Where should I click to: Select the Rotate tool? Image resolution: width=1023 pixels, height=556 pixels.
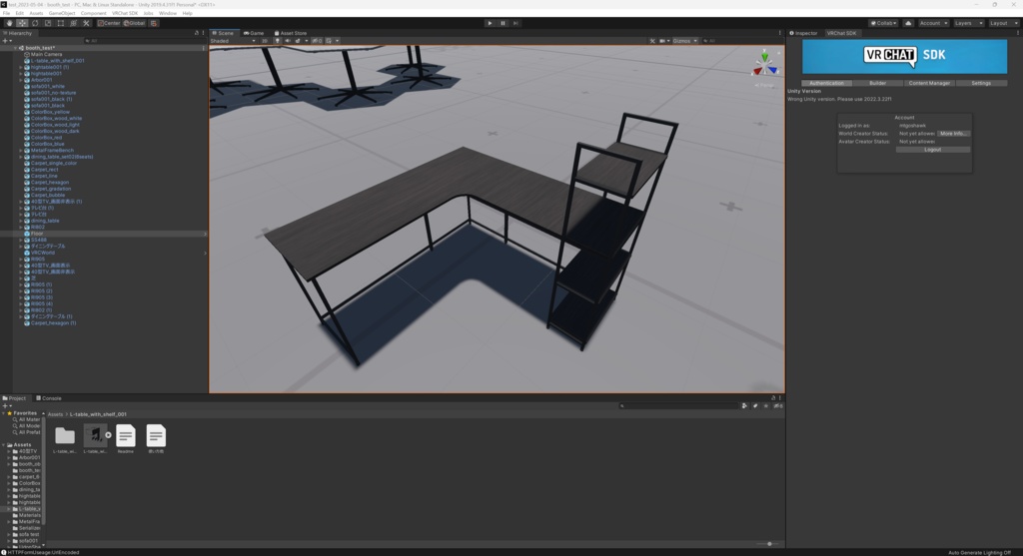pos(35,23)
